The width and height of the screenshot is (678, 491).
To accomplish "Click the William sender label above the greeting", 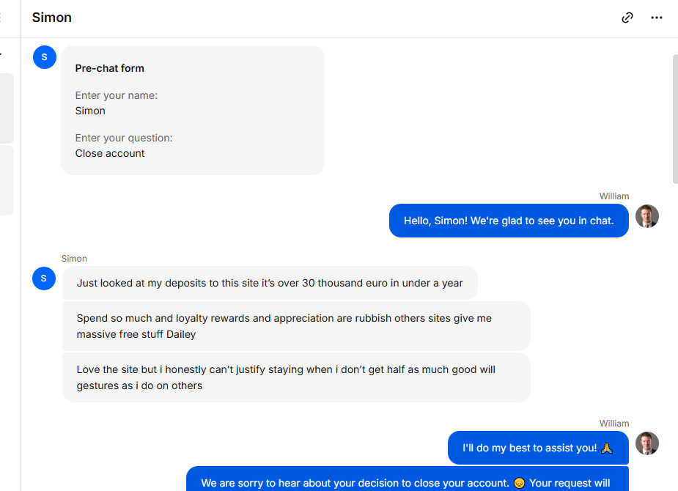I will (x=614, y=196).
